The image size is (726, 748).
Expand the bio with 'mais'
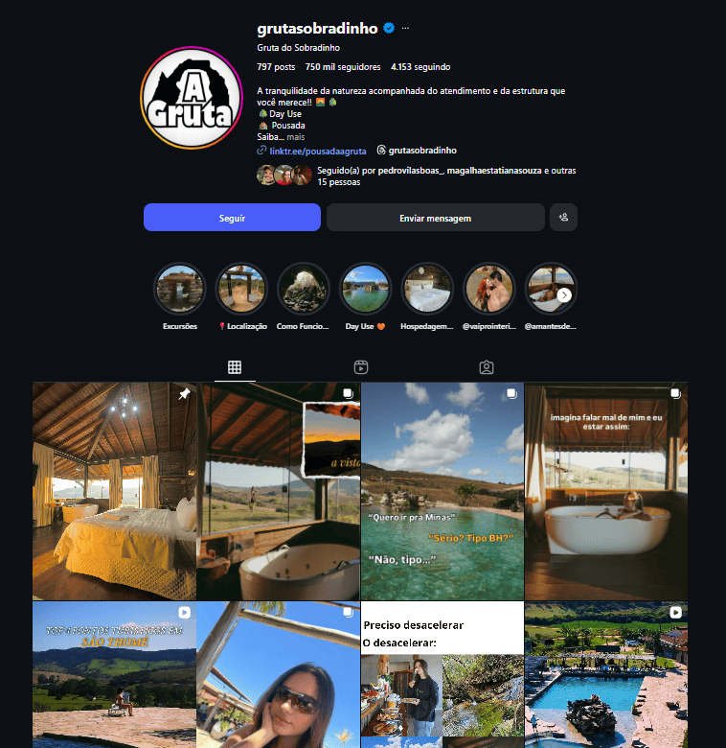click(295, 137)
